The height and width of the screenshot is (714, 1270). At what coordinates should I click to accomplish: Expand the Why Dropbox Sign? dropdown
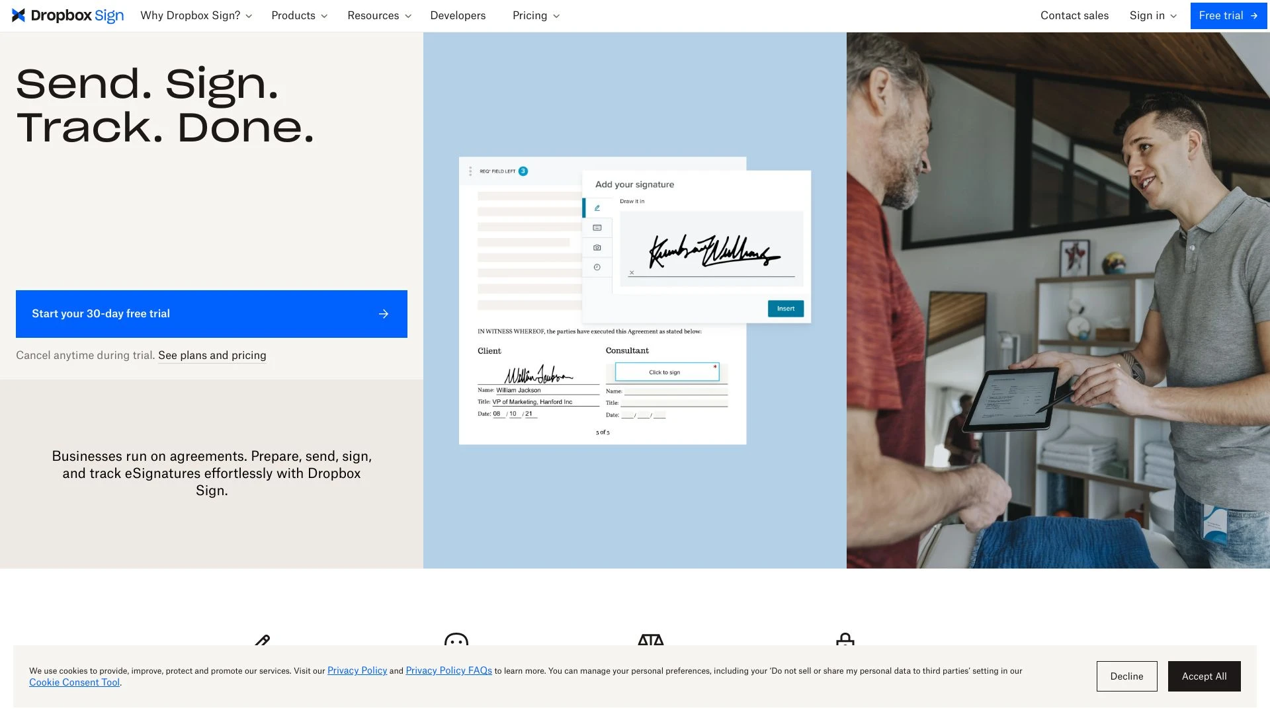[191, 15]
